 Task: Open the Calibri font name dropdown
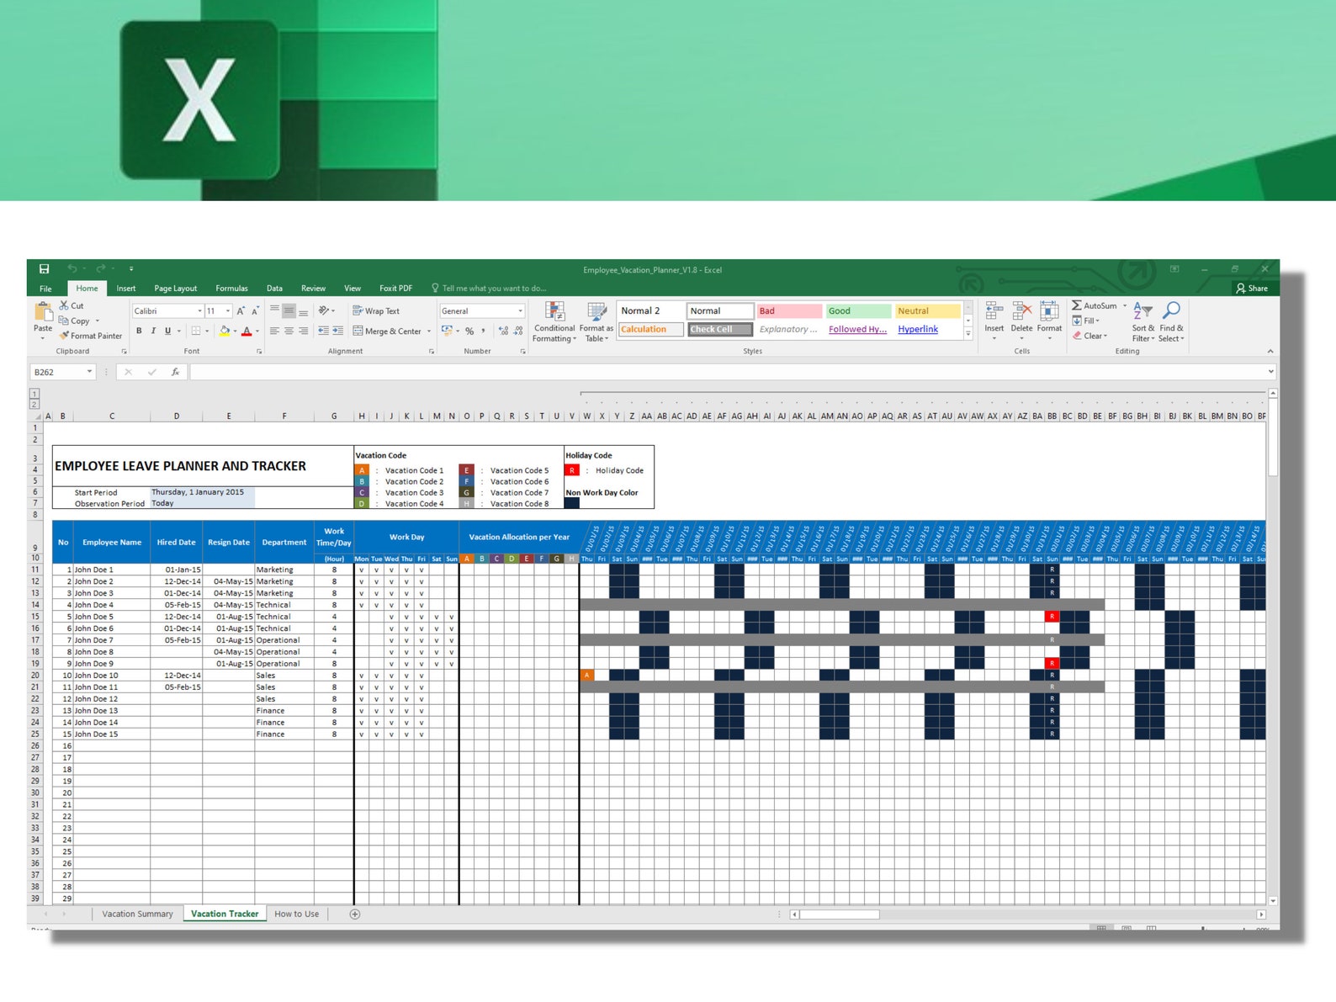click(199, 310)
